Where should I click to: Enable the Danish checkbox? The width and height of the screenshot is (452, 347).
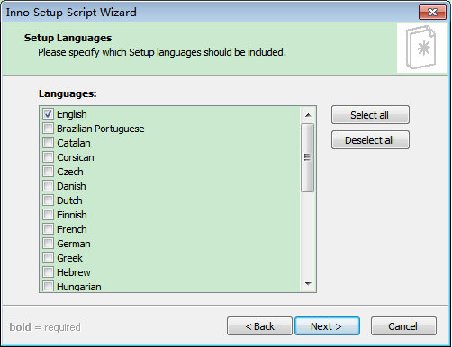coord(48,186)
